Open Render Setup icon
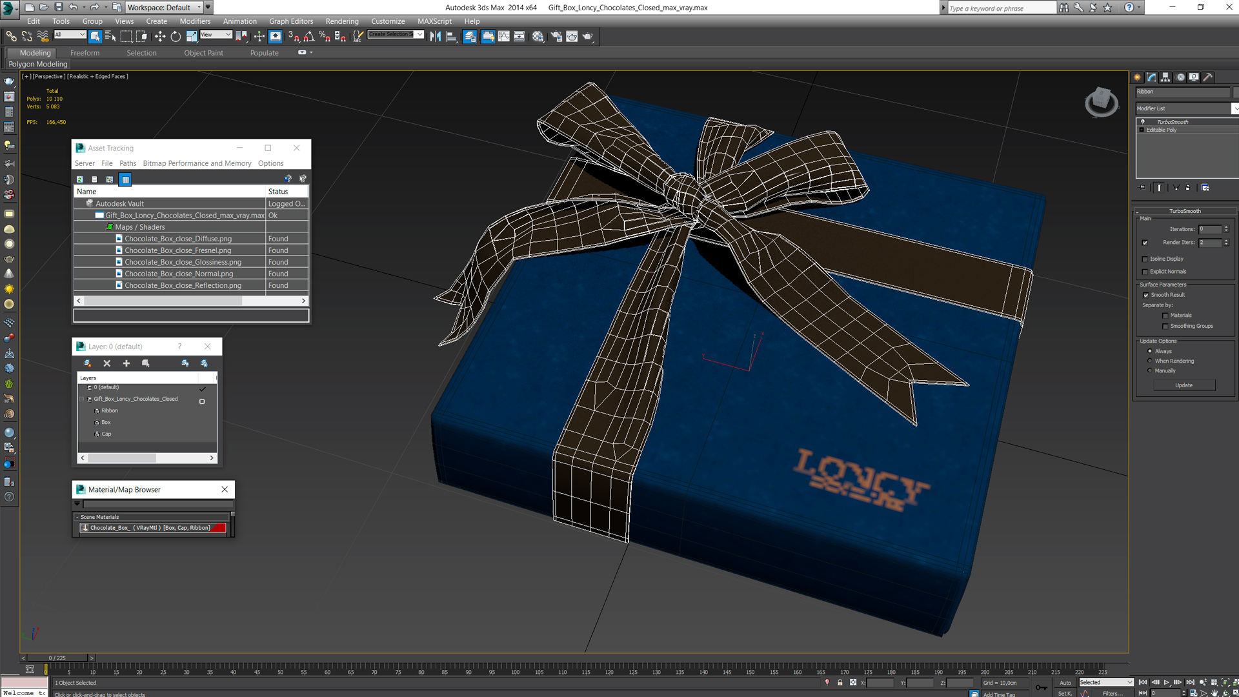Viewport: 1239px width, 697px height. point(556,37)
